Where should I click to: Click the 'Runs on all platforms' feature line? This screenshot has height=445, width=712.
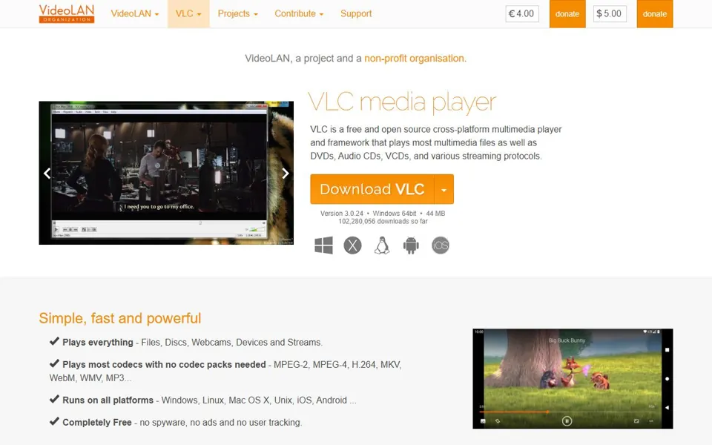coord(203,400)
